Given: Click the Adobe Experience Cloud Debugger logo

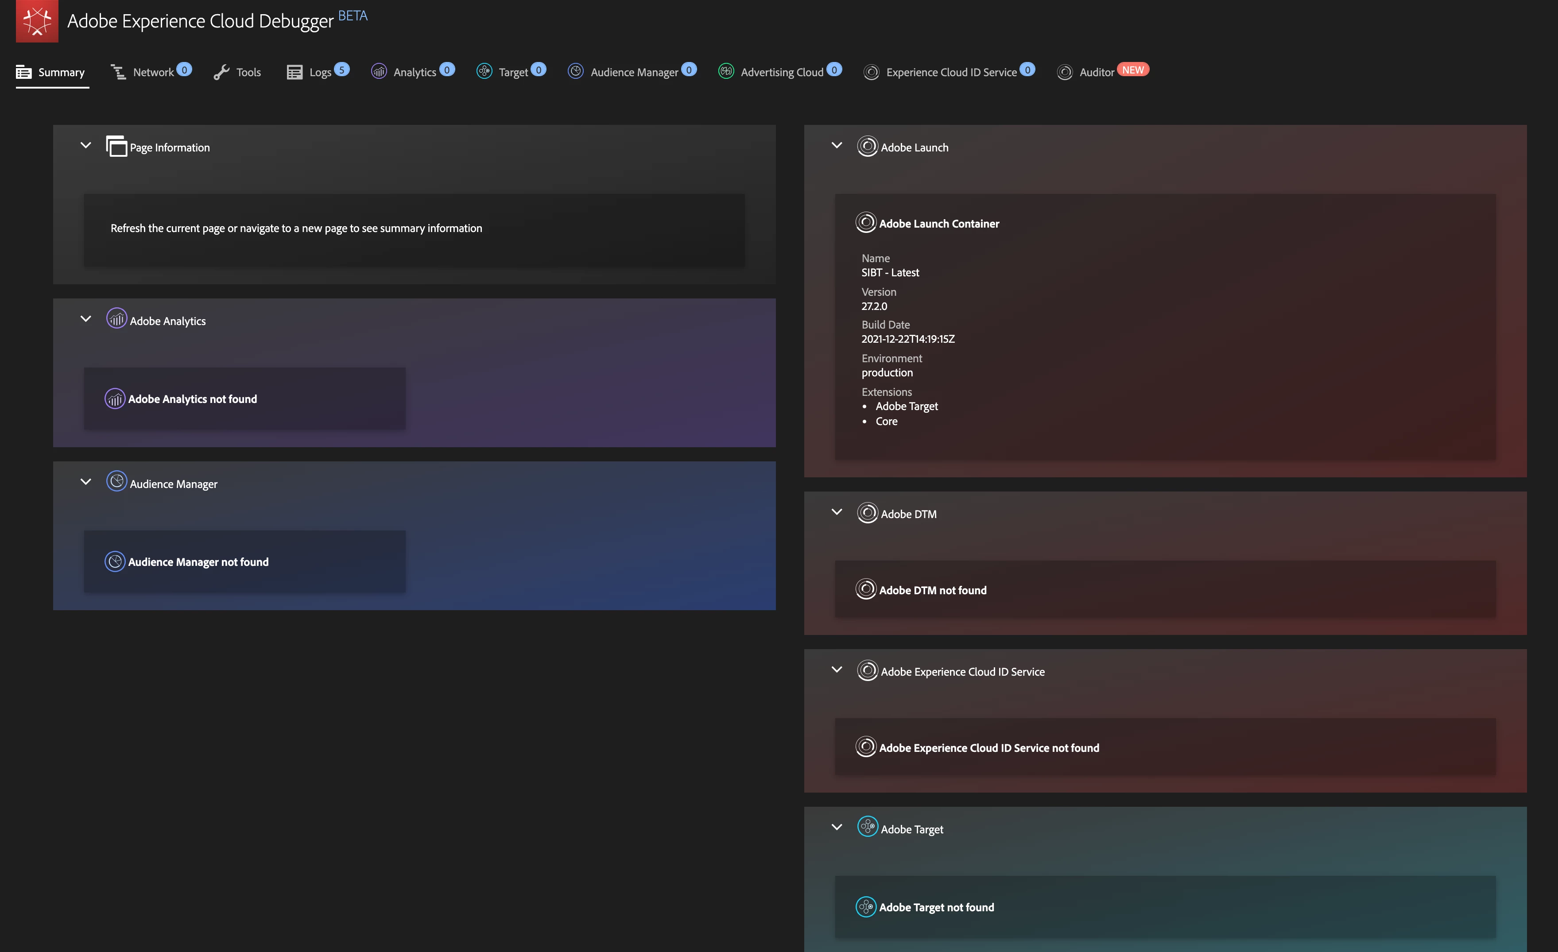Looking at the screenshot, I should 37,21.
